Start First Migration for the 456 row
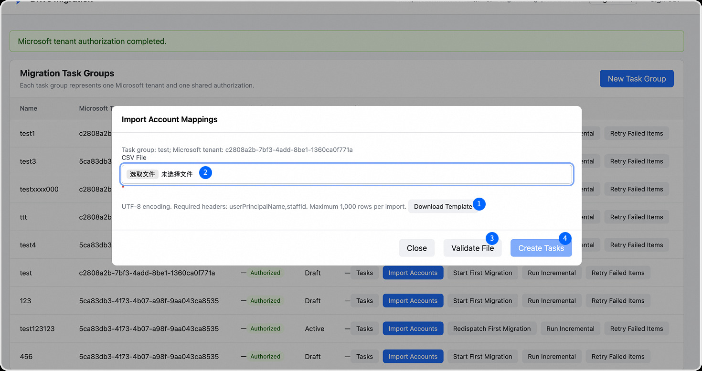 482,357
